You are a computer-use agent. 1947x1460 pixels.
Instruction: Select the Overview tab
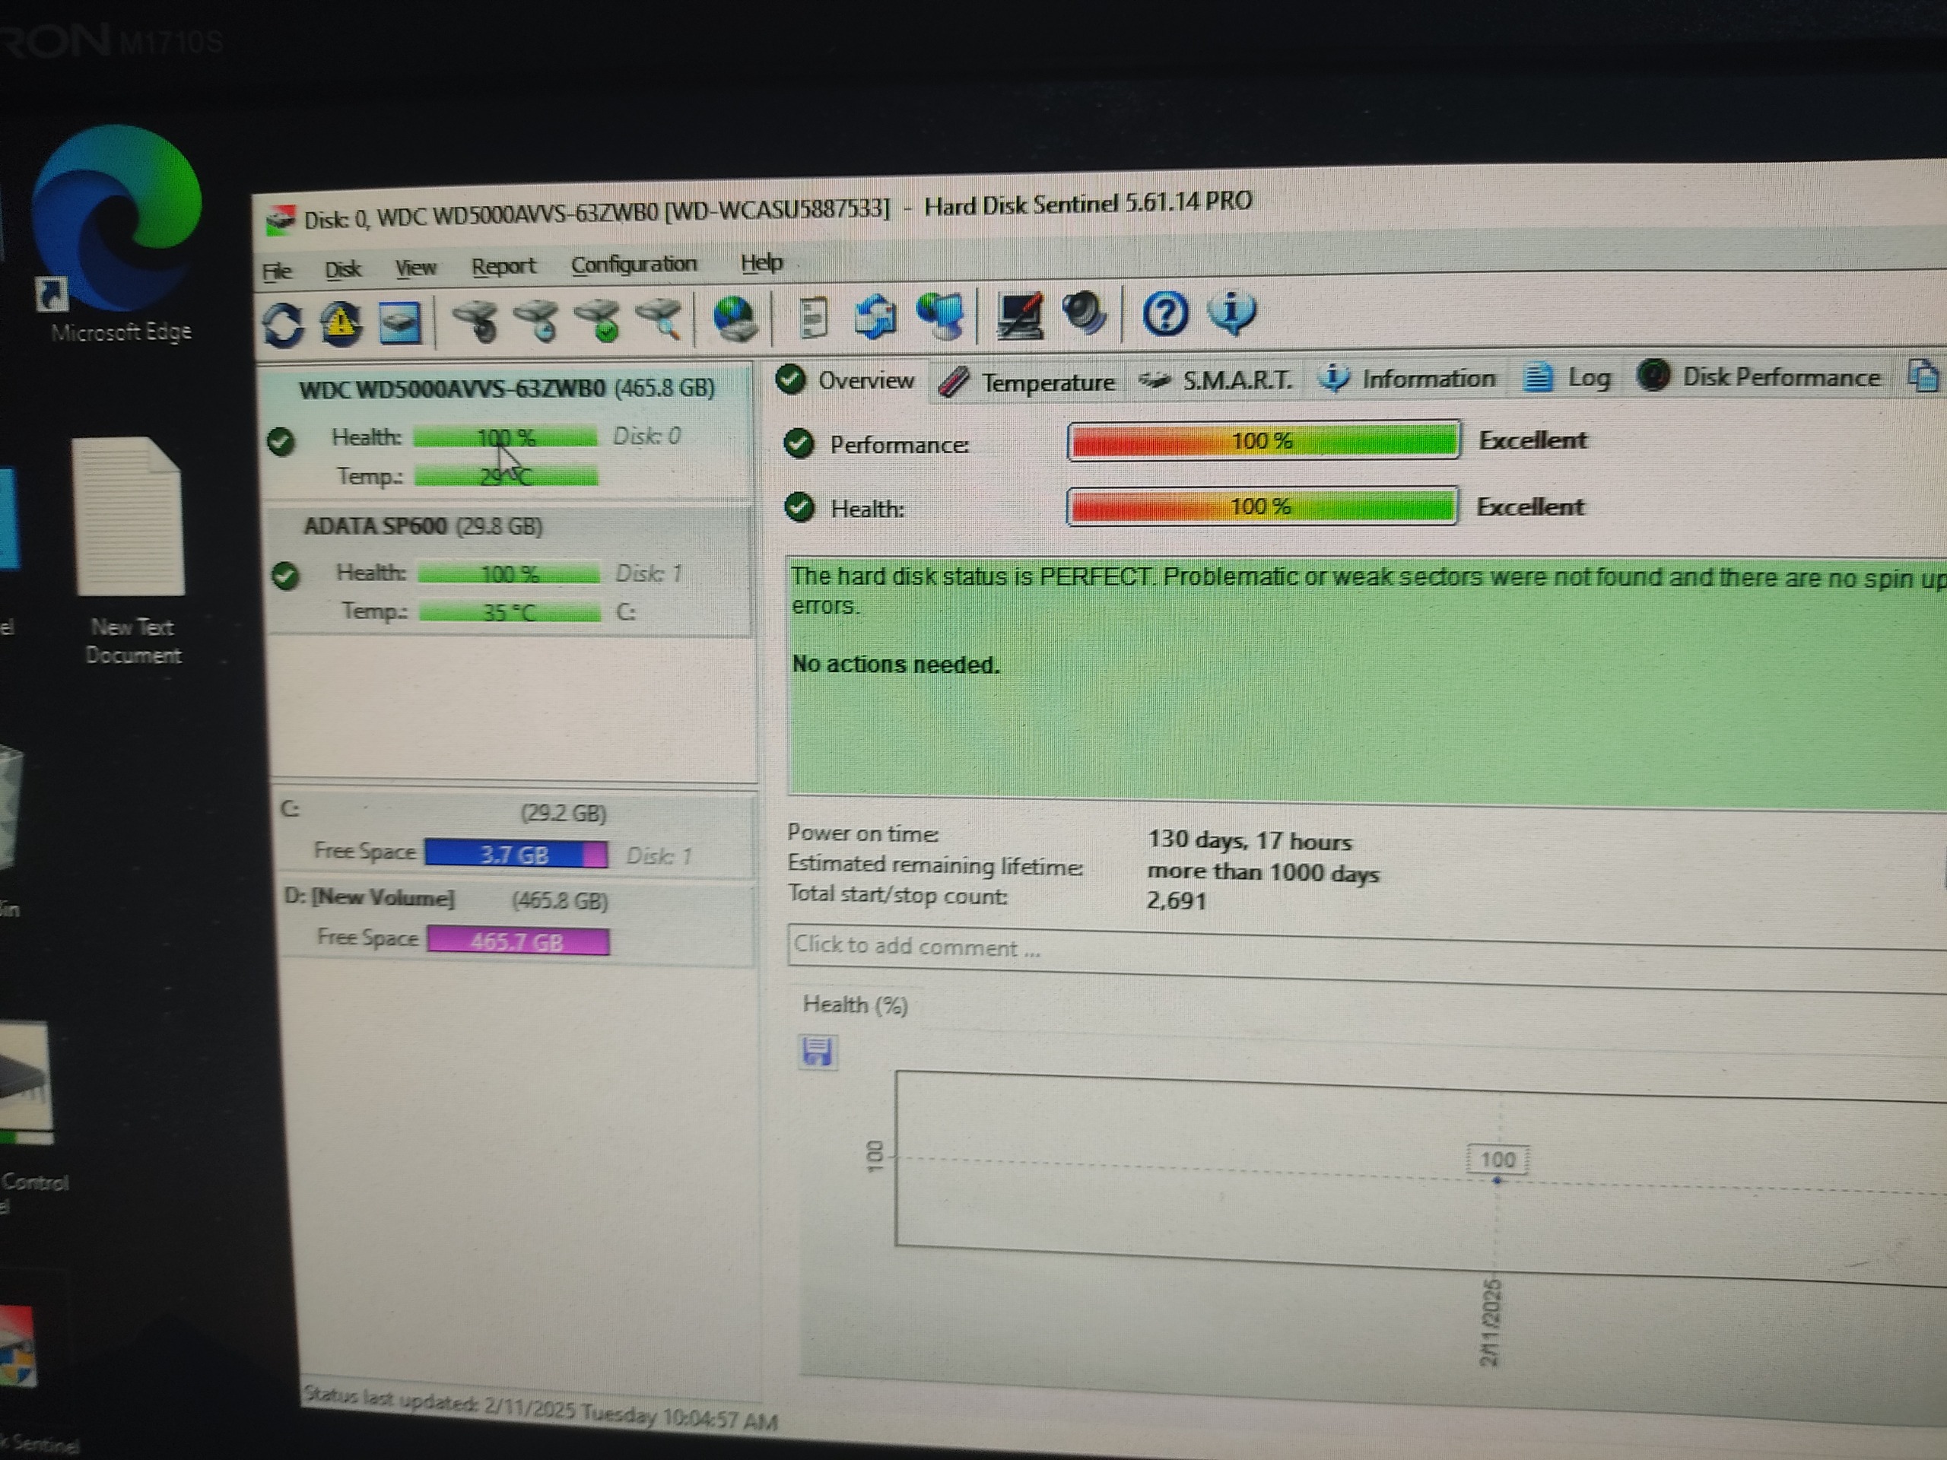846,380
